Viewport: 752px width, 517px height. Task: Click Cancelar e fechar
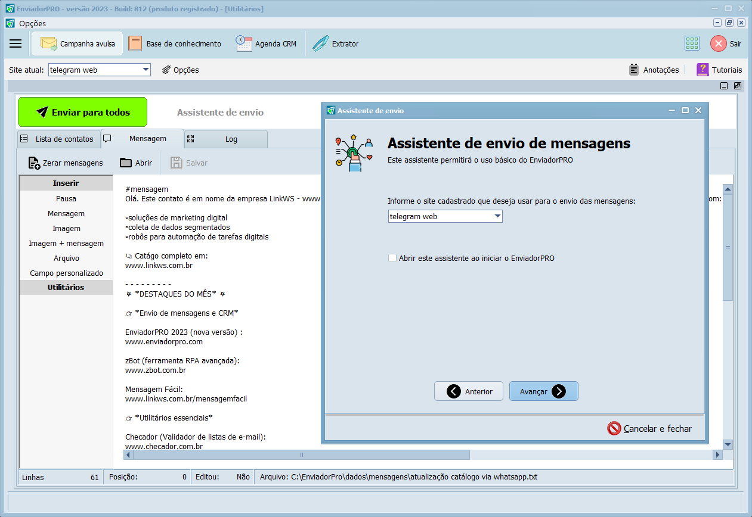649,428
